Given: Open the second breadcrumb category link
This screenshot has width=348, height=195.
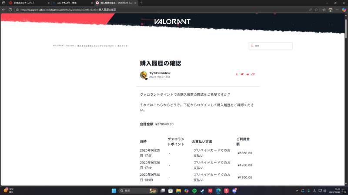Looking at the screenshot, I should point(95,46).
